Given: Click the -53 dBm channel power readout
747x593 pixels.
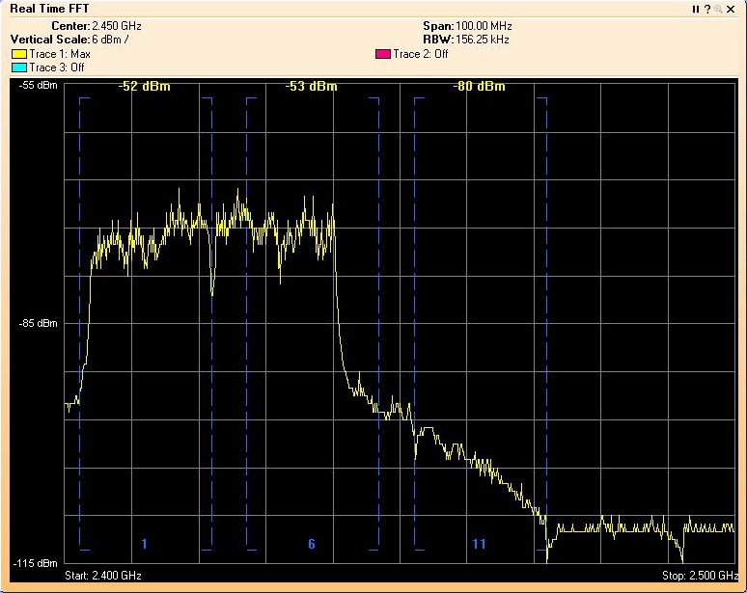Looking at the screenshot, I should pos(312,86).
